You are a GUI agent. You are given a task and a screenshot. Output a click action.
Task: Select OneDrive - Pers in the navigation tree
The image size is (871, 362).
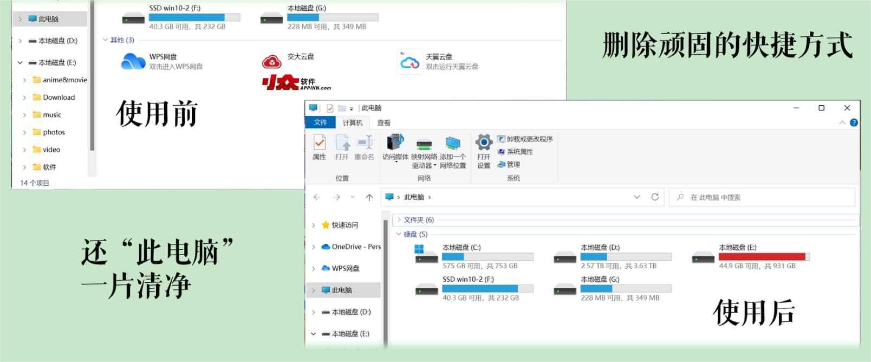tap(351, 247)
